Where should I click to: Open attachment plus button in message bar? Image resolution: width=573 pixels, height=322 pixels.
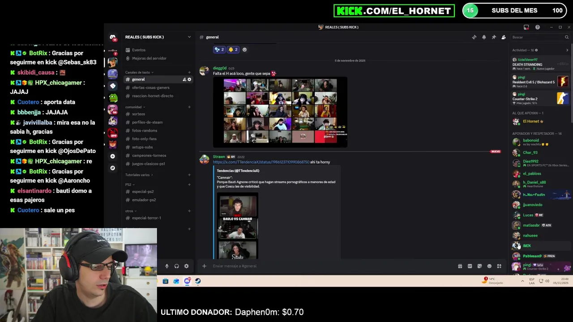coord(204,266)
